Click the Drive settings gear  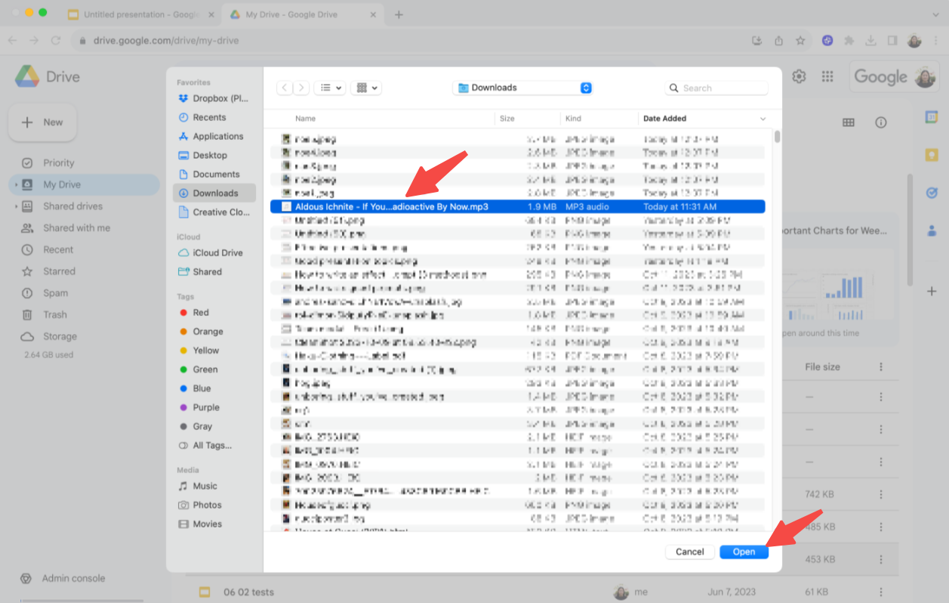coord(798,76)
